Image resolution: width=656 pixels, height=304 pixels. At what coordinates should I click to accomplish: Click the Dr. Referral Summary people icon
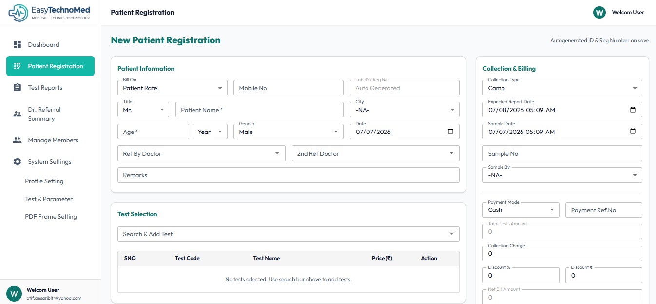point(18,114)
